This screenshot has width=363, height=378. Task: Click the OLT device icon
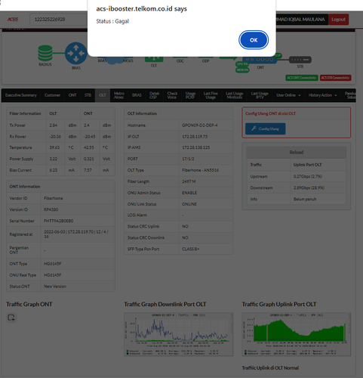click(x=154, y=59)
